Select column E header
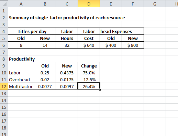Image resolution: width=178 pixels, height=136 pixels. 111,4
